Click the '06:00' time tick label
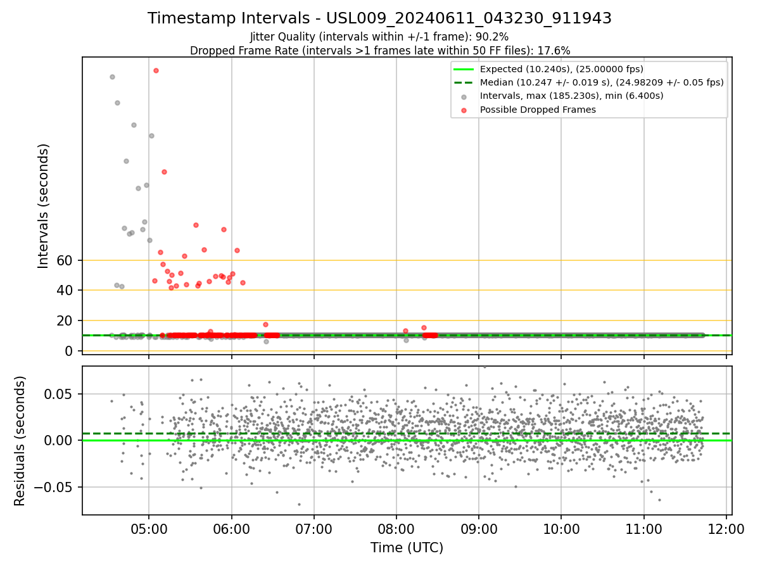 (231, 529)
